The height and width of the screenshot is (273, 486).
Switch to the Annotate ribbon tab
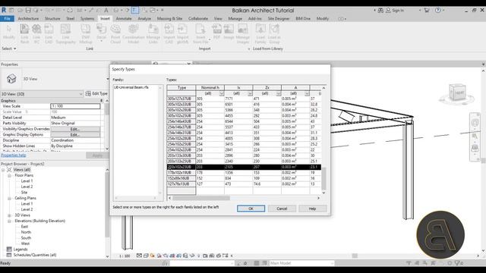pyautogui.click(x=124, y=18)
